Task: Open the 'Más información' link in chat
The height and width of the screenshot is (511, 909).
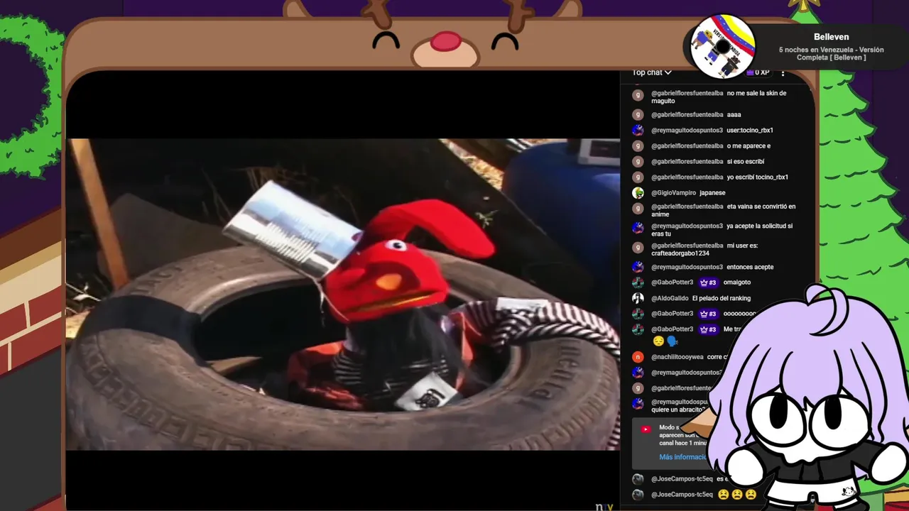Action: tap(682, 457)
